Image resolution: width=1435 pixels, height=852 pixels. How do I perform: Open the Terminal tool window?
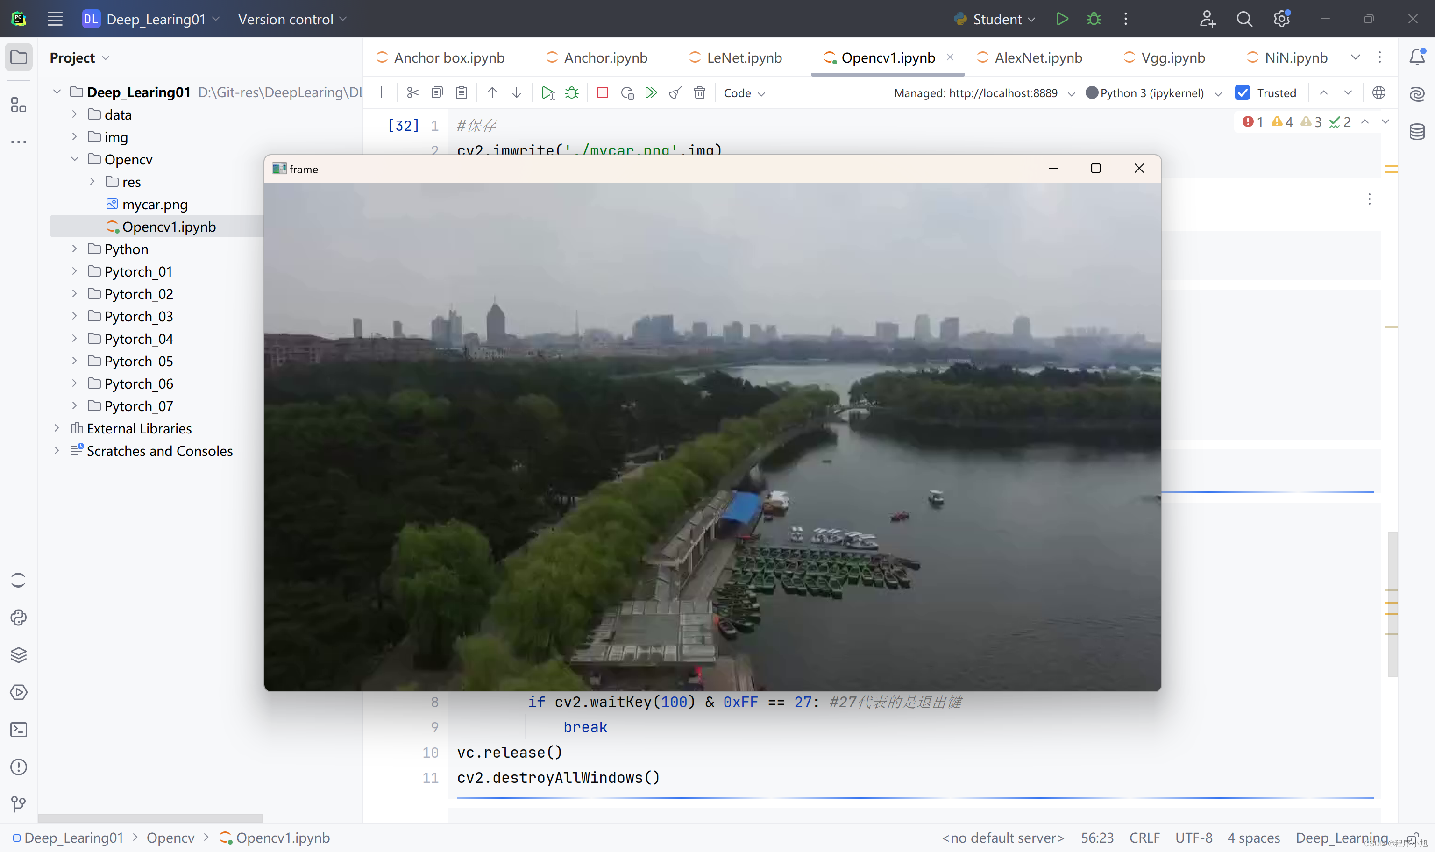(x=19, y=730)
